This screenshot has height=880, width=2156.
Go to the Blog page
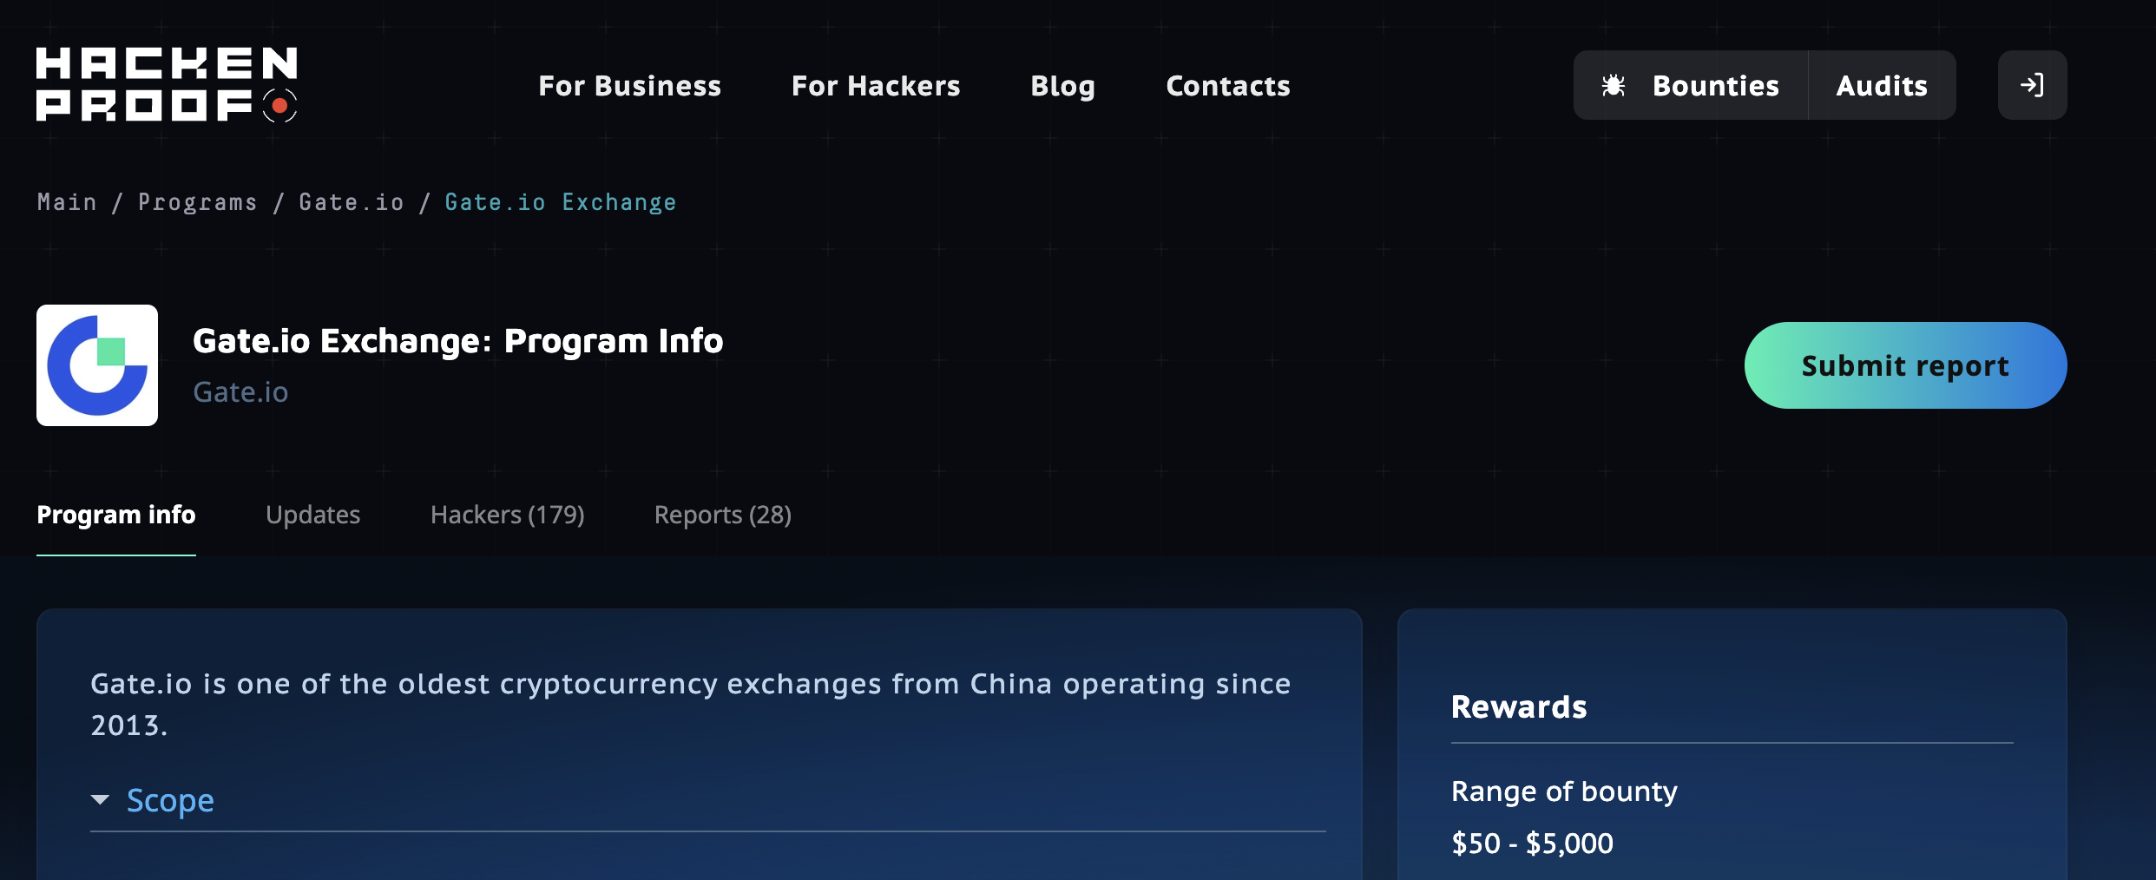(x=1062, y=86)
